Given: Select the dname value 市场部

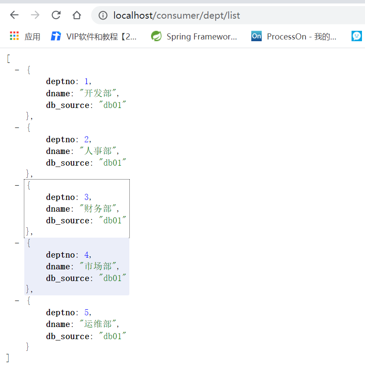Looking at the screenshot, I should 98,266.
